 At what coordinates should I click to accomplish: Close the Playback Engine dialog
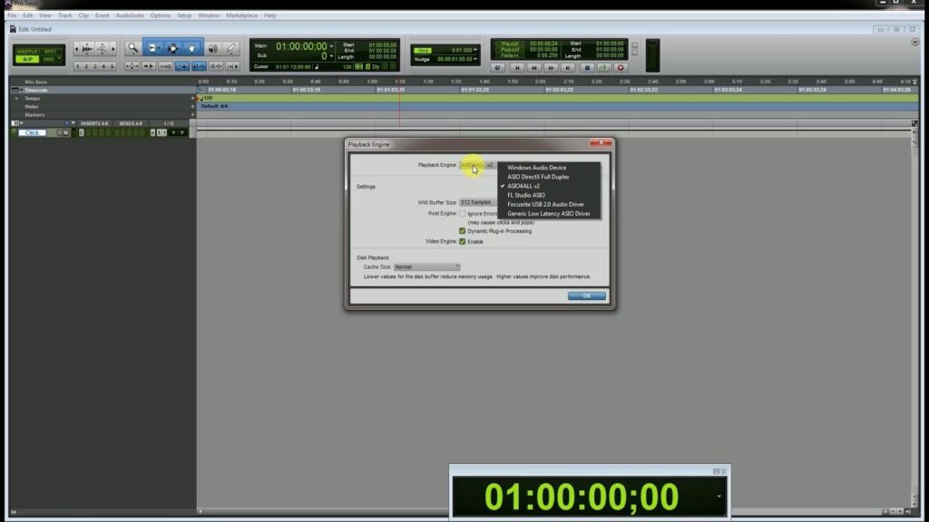601,142
